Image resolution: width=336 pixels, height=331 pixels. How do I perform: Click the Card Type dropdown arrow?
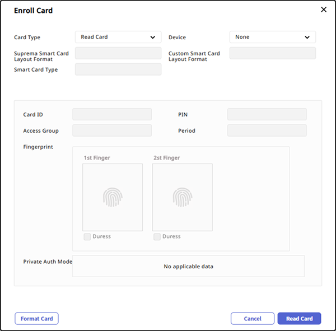tap(153, 38)
